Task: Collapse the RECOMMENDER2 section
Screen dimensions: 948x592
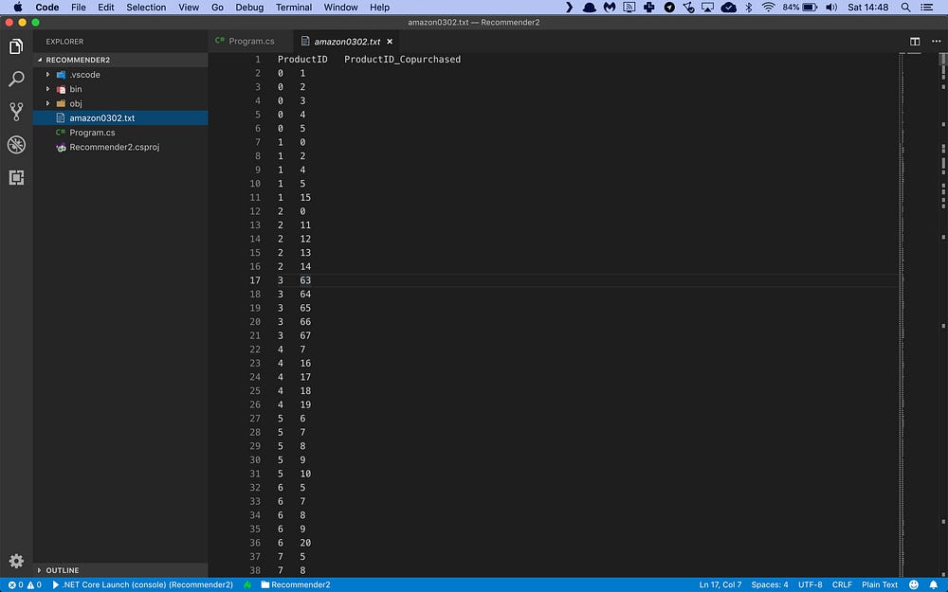Action: click(121, 60)
